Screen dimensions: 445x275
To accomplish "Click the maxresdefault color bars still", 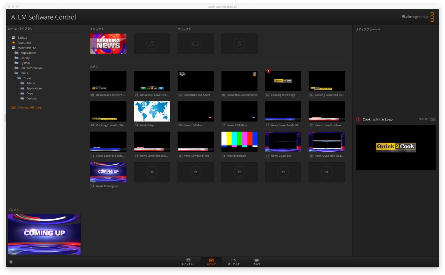I will coord(239,142).
